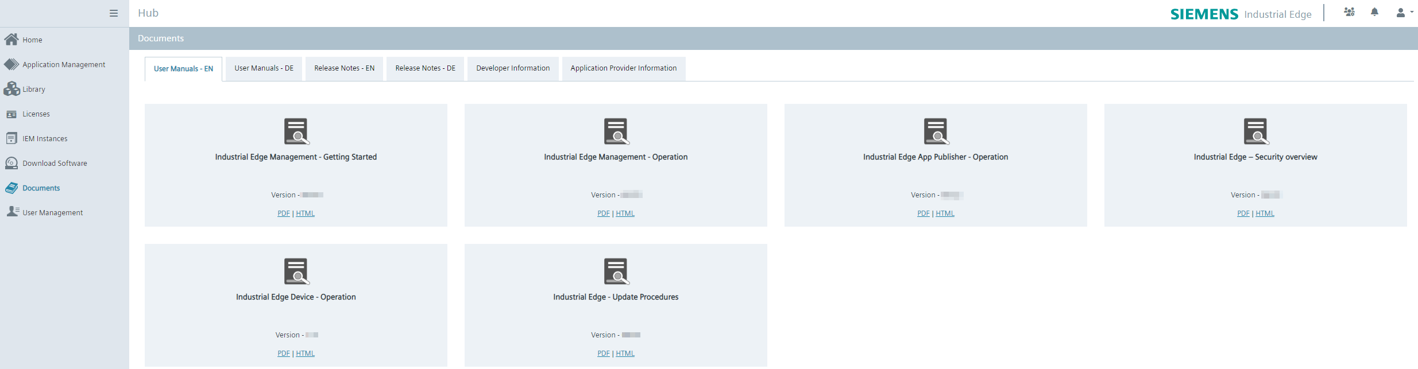Expand the user account dropdown arrow
This screenshot has height=369, width=1418.
pyautogui.click(x=1412, y=11)
